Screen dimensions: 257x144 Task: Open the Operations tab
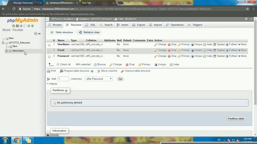pyautogui.click(x=175, y=25)
